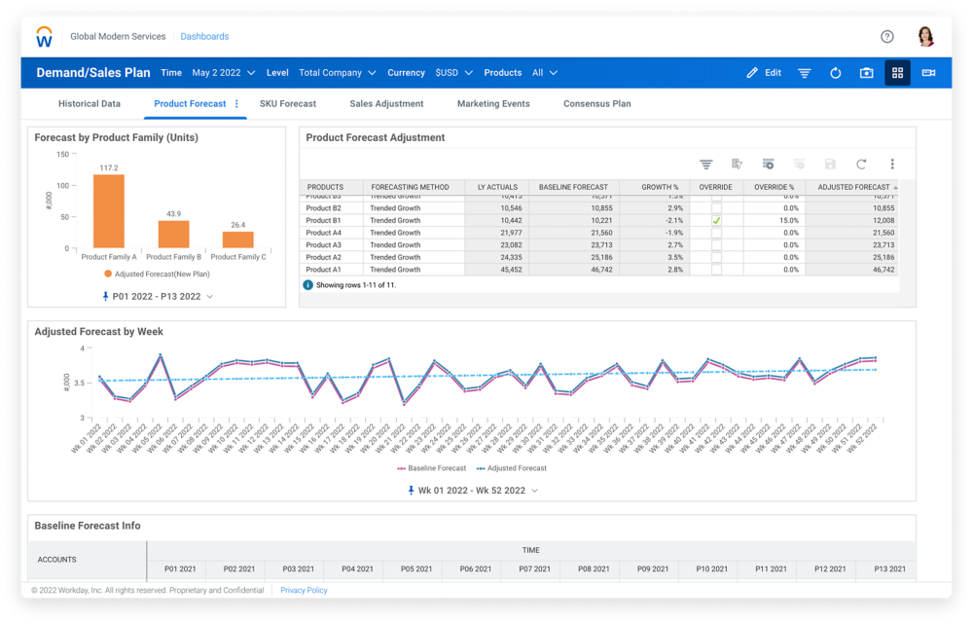Open the P01 2022 - P13 2022 period selector
973x625 pixels.
(x=158, y=296)
